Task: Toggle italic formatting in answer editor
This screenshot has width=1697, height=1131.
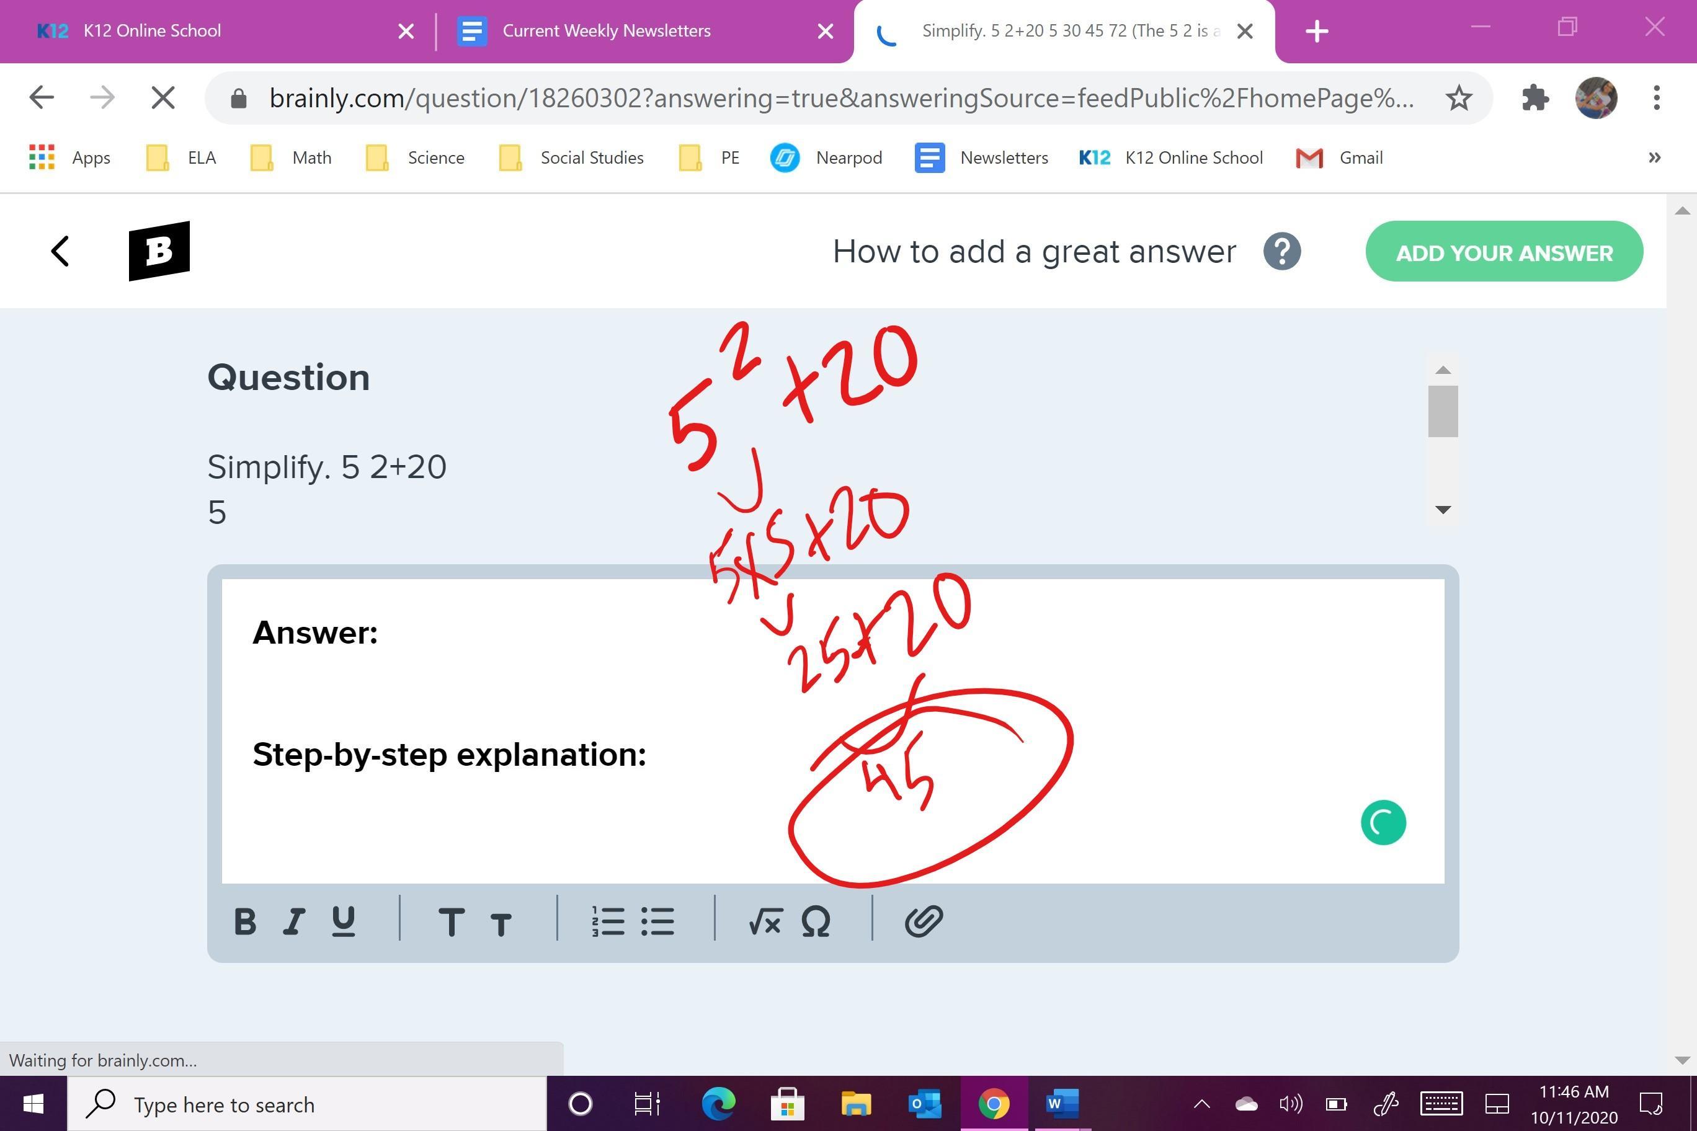Action: tap(293, 921)
